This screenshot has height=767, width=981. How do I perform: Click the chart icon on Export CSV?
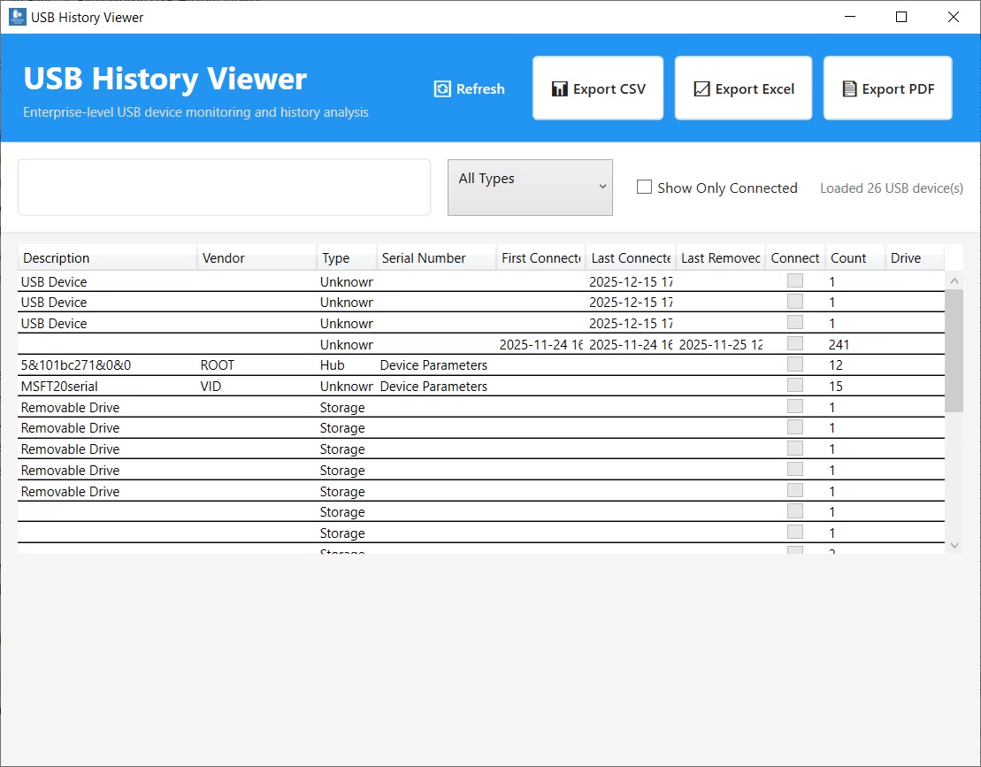click(559, 89)
